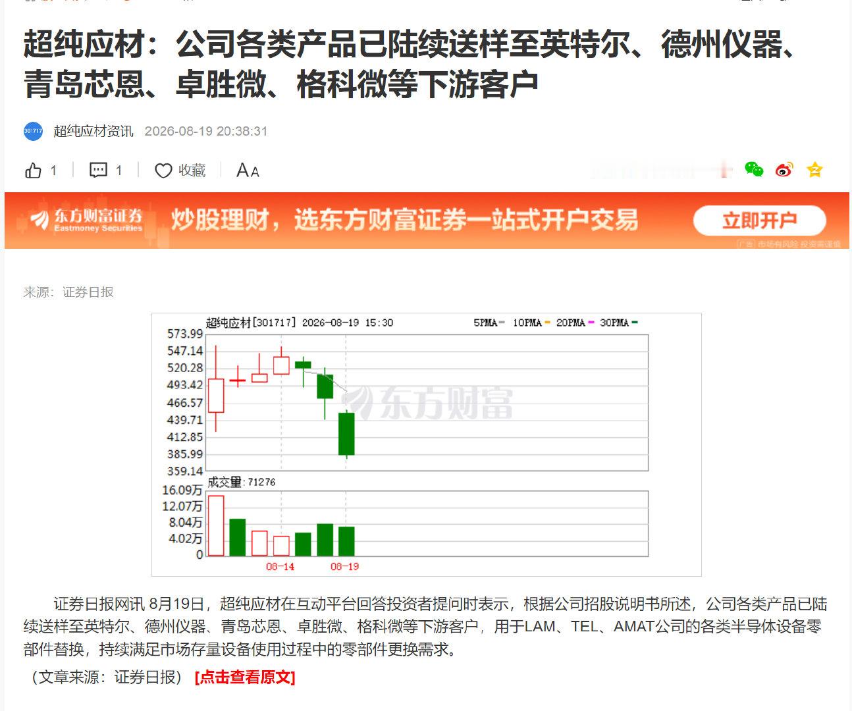Click the article headline text
Image resolution: width=852 pixels, height=711 pixels.
coord(412,65)
